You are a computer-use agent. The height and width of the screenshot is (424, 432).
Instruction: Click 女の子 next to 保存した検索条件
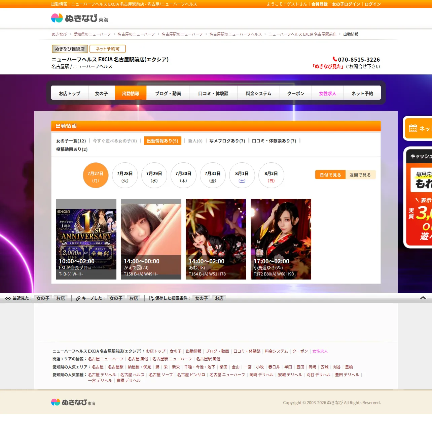pos(201,298)
